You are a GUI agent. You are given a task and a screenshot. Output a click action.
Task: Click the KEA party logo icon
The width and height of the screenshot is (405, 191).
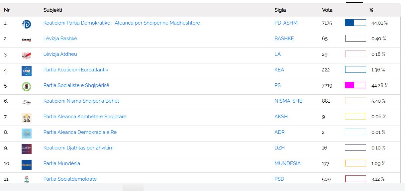tap(26, 71)
